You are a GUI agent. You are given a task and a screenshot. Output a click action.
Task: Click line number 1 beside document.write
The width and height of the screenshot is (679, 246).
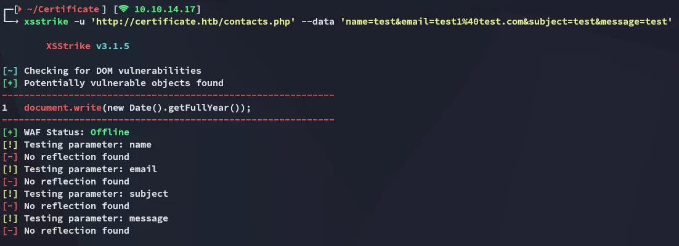[5, 108]
